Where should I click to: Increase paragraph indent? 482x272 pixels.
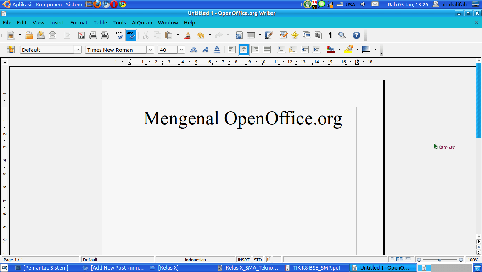316,50
